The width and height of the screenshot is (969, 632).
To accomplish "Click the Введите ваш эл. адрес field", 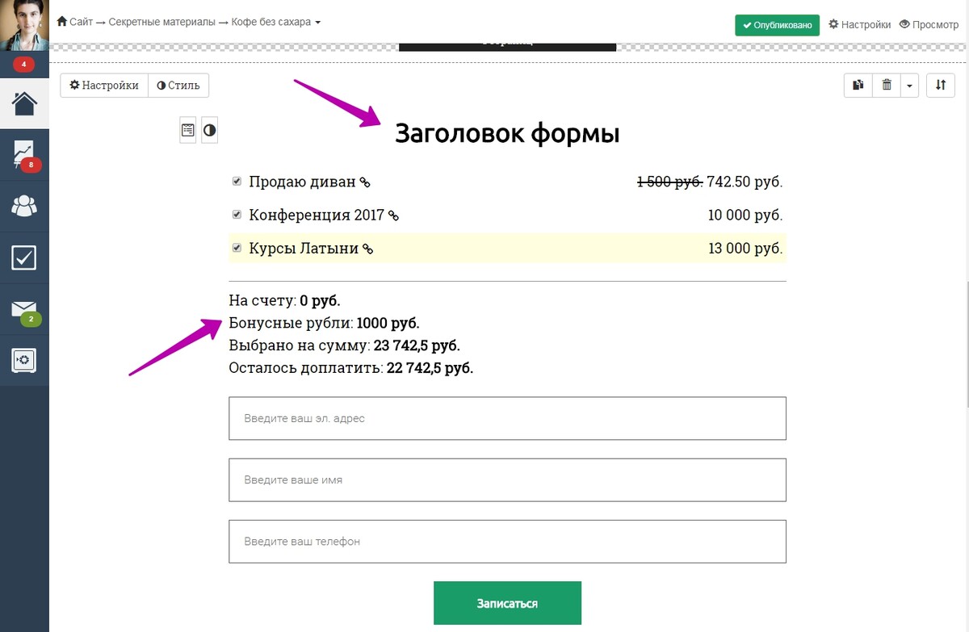I will click(x=507, y=418).
